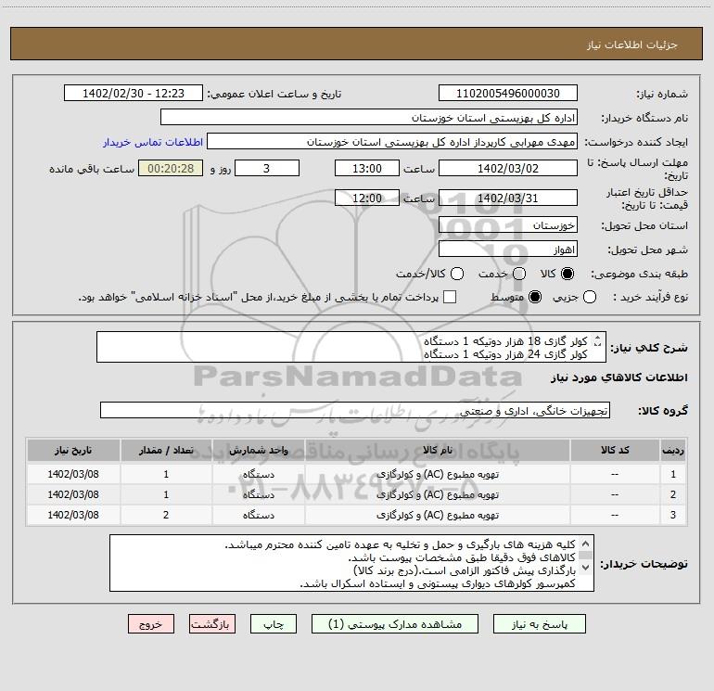
Task: Select the کالا radio button
Action: (x=567, y=274)
